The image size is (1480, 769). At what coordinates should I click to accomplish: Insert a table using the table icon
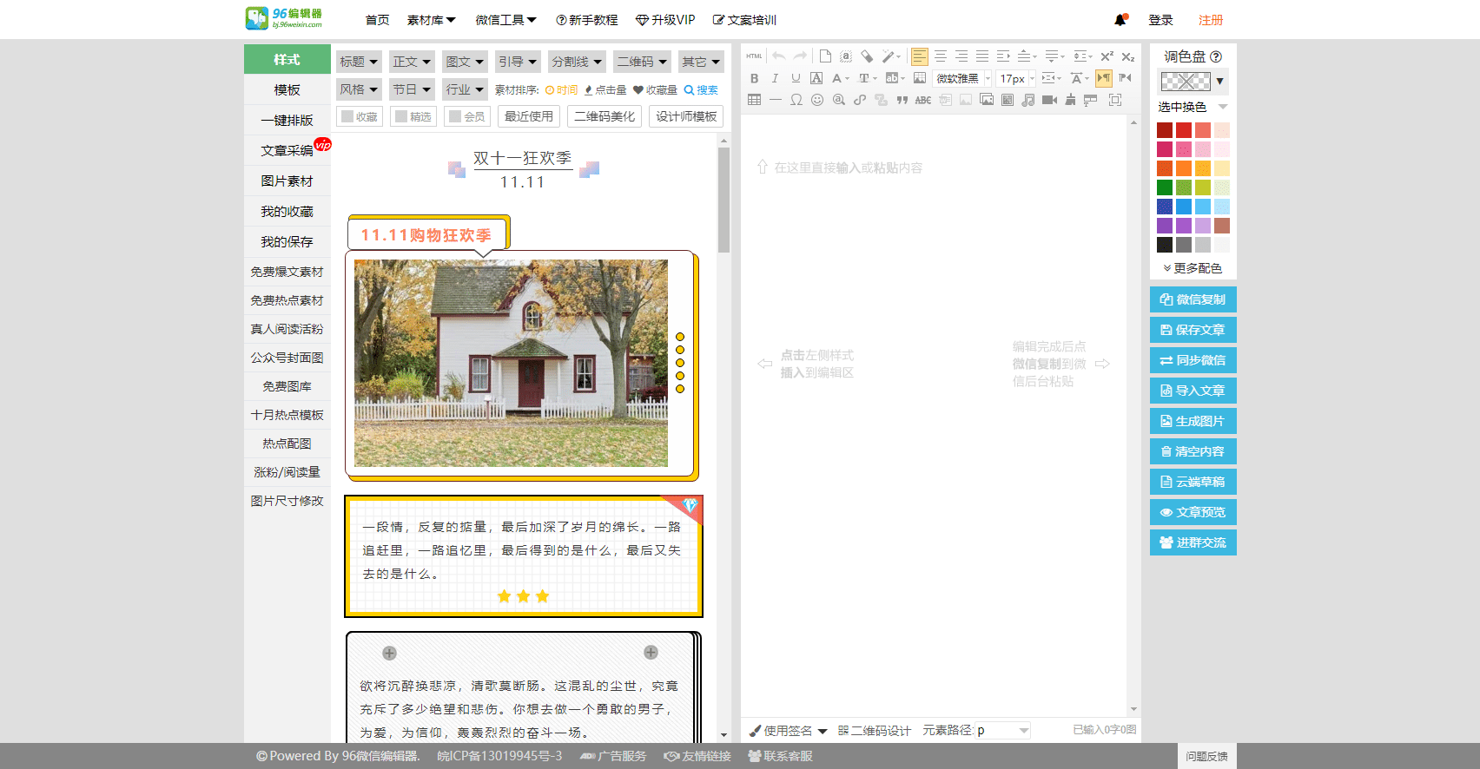(x=754, y=100)
